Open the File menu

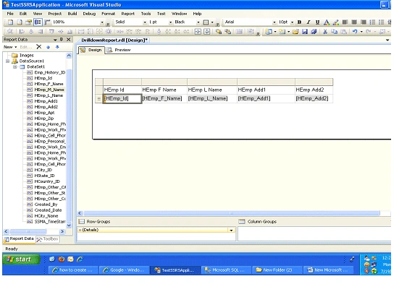(x=10, y=14)
